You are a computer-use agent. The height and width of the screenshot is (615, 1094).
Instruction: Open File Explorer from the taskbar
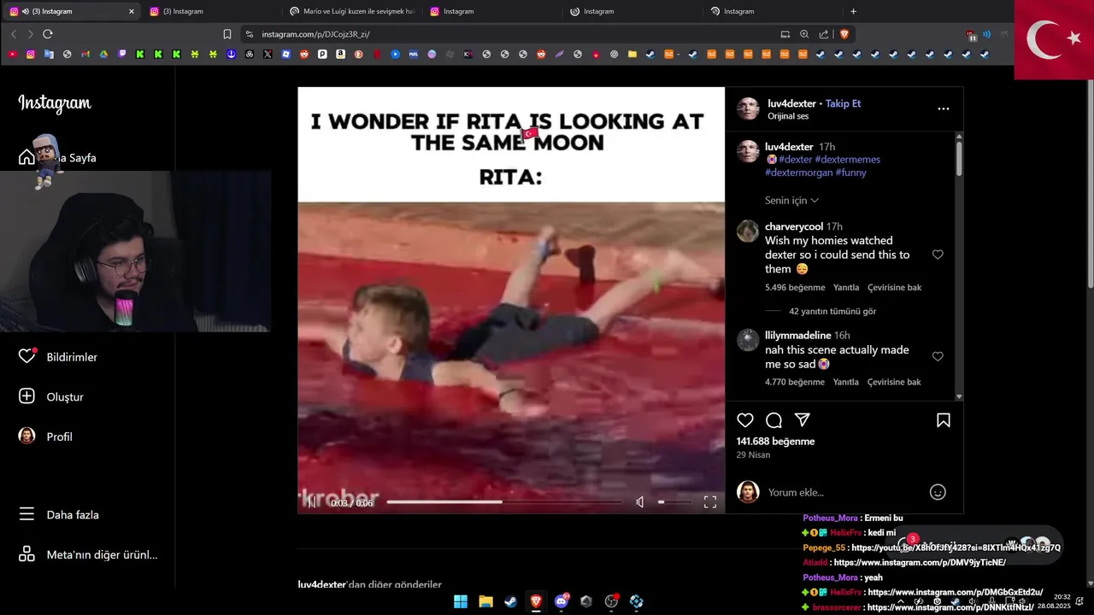[x=485, y=601]
